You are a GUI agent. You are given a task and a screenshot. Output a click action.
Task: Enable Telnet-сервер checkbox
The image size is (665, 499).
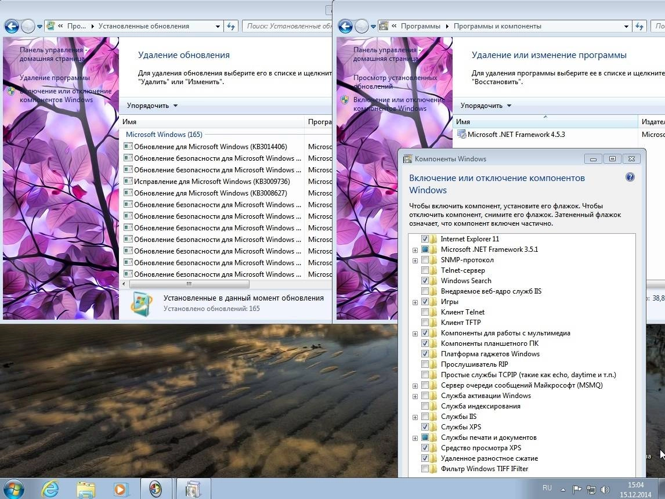click(425, 270)
